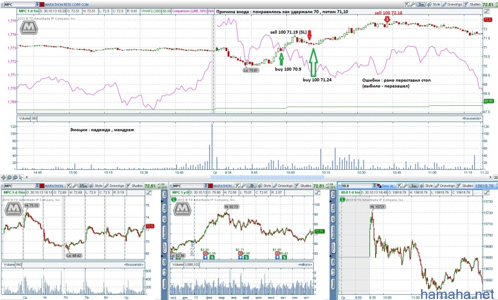Open the Style menu of the 15m chart
The width and height of the screenshot is (498, 300).
(x=96, y=186)
